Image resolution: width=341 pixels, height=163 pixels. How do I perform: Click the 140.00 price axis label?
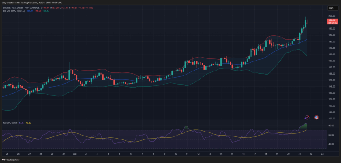[x=332, y=93]
